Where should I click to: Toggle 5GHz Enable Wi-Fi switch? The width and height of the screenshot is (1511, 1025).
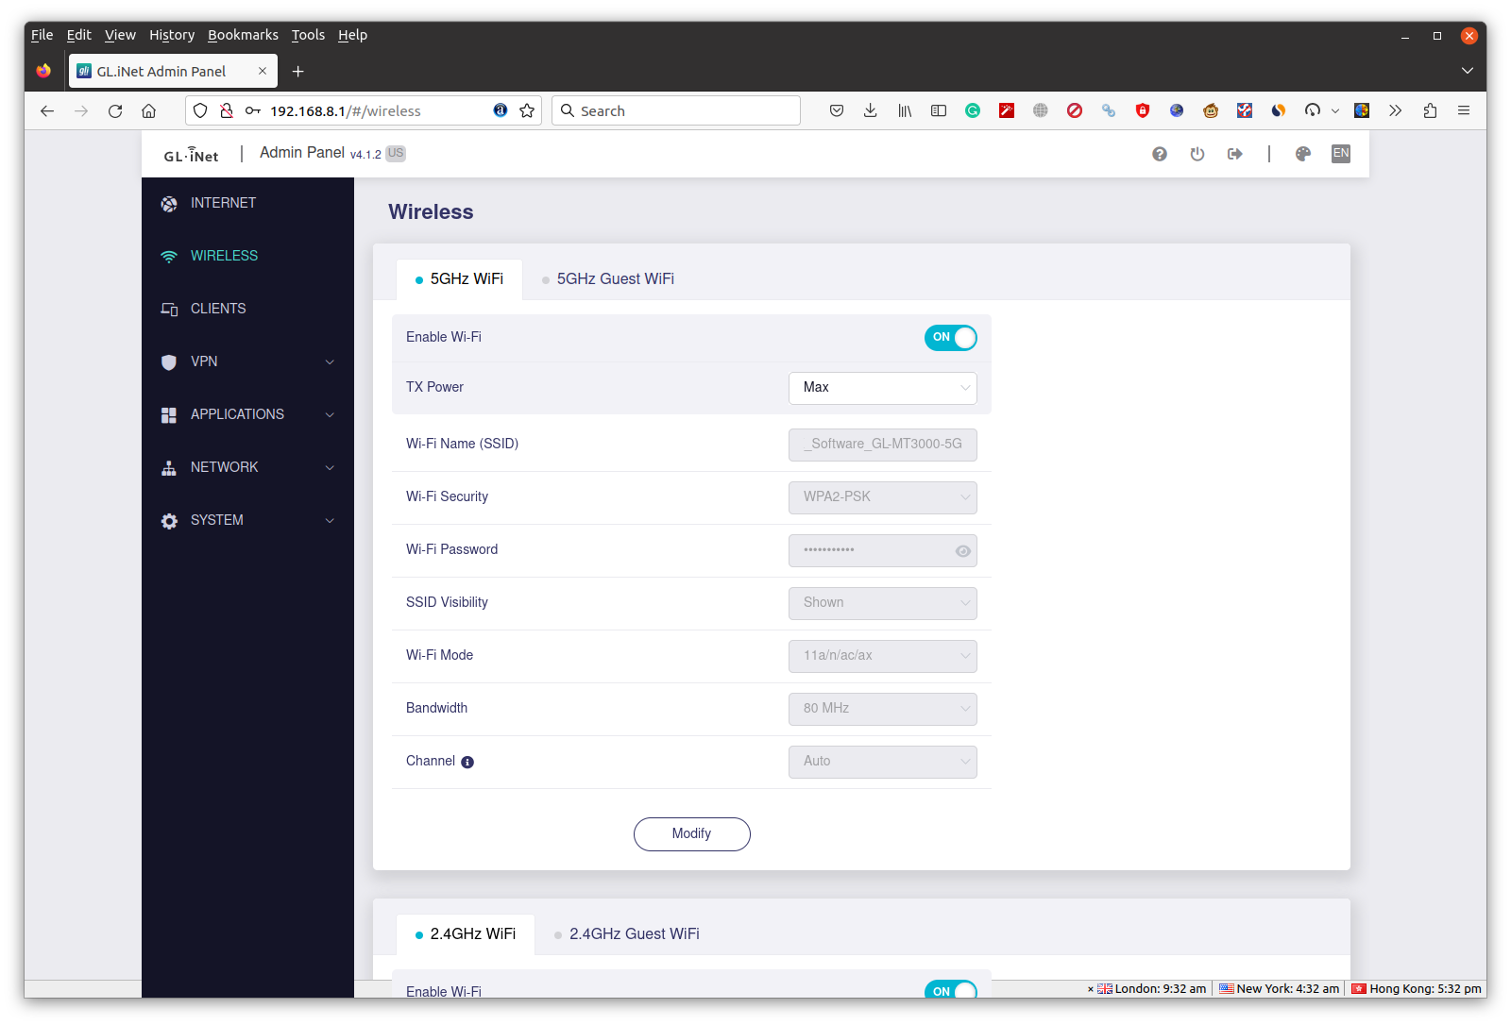coord(951,337)
